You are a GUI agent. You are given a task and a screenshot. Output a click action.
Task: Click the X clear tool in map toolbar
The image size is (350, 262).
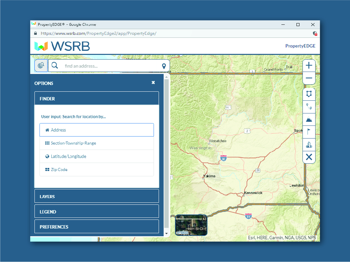point(309,157)
